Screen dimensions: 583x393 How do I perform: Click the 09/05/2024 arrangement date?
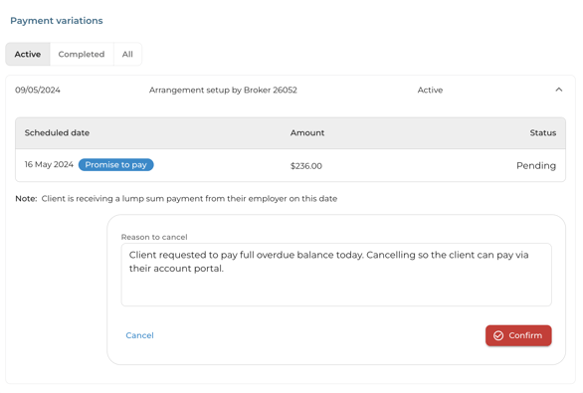click(38, 90)
